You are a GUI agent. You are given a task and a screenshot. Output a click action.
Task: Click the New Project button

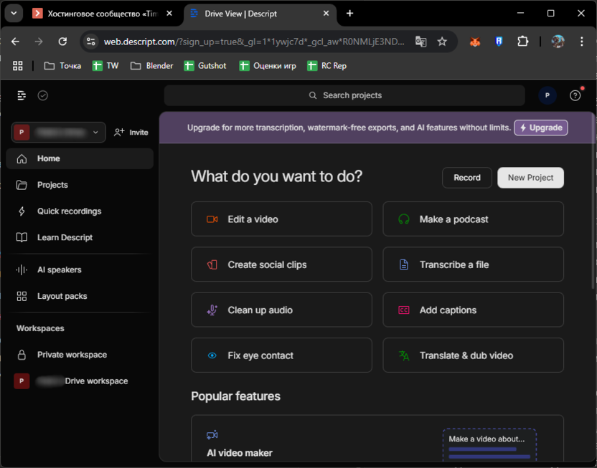pyautogui.click(x=530, y=178)
